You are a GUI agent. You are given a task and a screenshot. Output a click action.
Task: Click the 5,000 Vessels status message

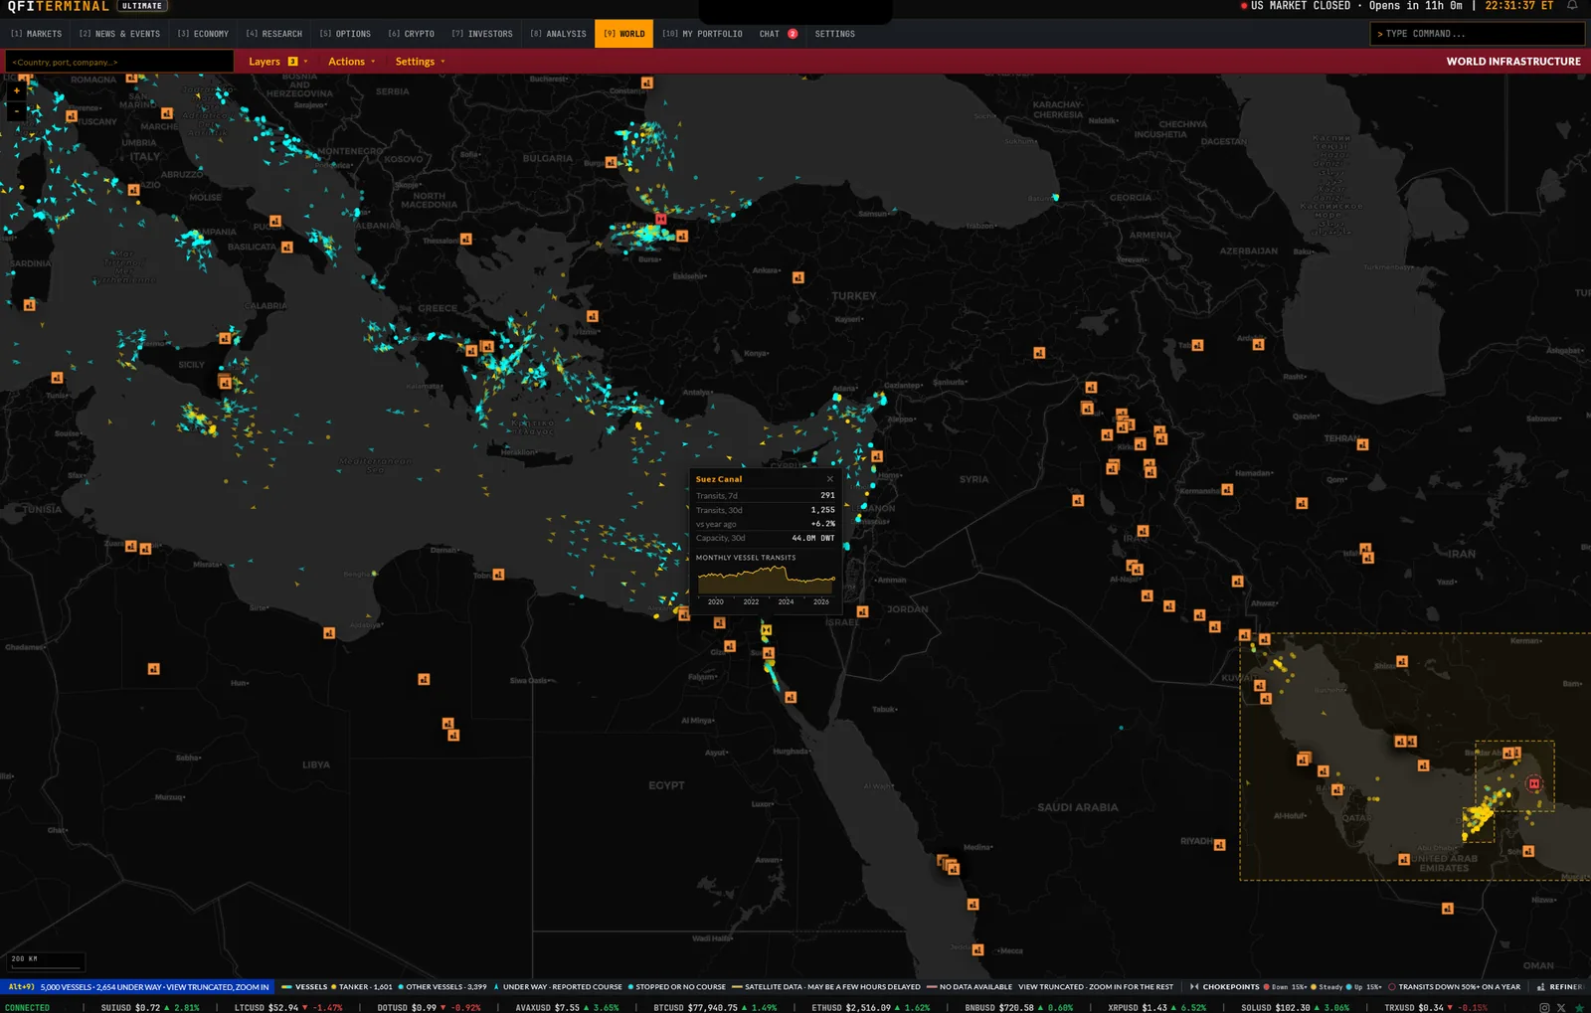(154, 987)
